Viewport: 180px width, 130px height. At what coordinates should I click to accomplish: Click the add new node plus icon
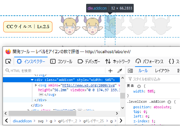(x=110, y=71)
